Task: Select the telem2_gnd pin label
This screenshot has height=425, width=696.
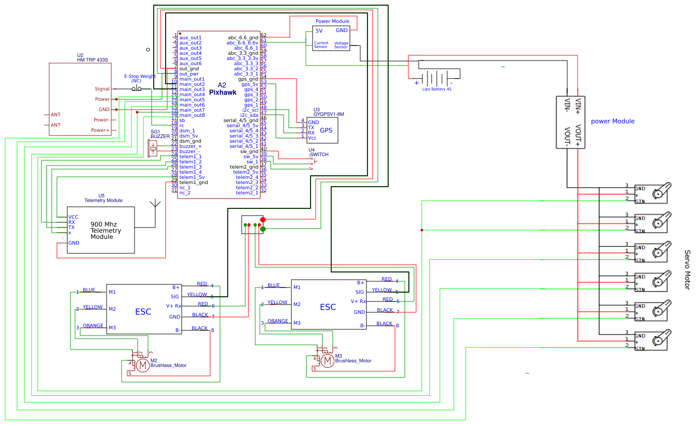Action: [244, 167]
